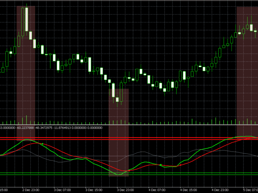Click the '4 Dec 15:00' time axis label
The height and width of the screenshot is (193, 258).
[189, 190]
